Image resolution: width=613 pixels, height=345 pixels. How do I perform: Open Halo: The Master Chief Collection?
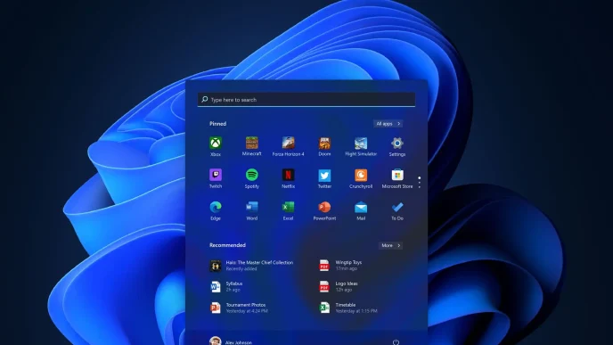251,266
